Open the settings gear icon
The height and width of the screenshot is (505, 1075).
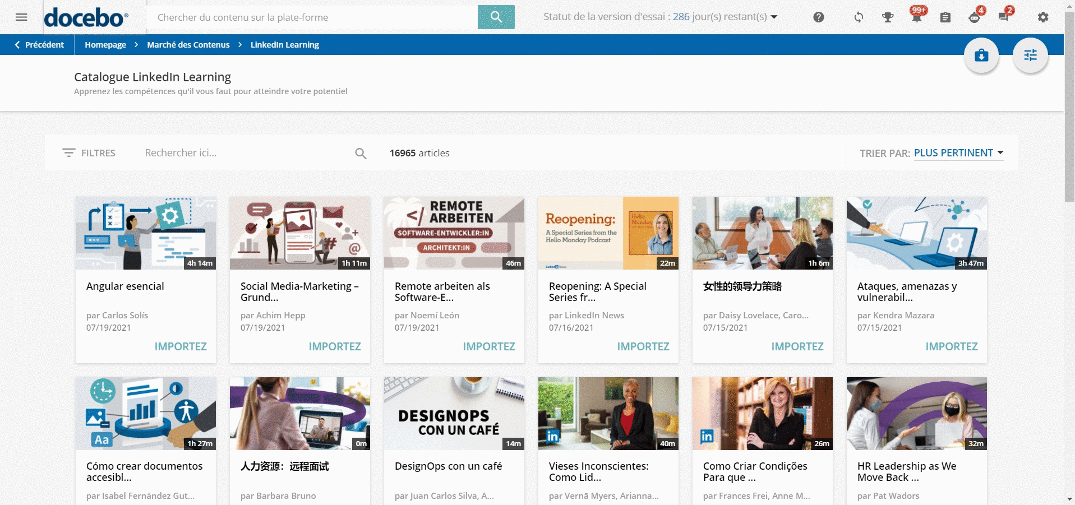tap(1043, 17)
